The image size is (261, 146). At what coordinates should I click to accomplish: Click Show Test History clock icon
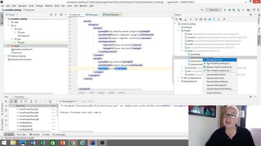(50, 101)
